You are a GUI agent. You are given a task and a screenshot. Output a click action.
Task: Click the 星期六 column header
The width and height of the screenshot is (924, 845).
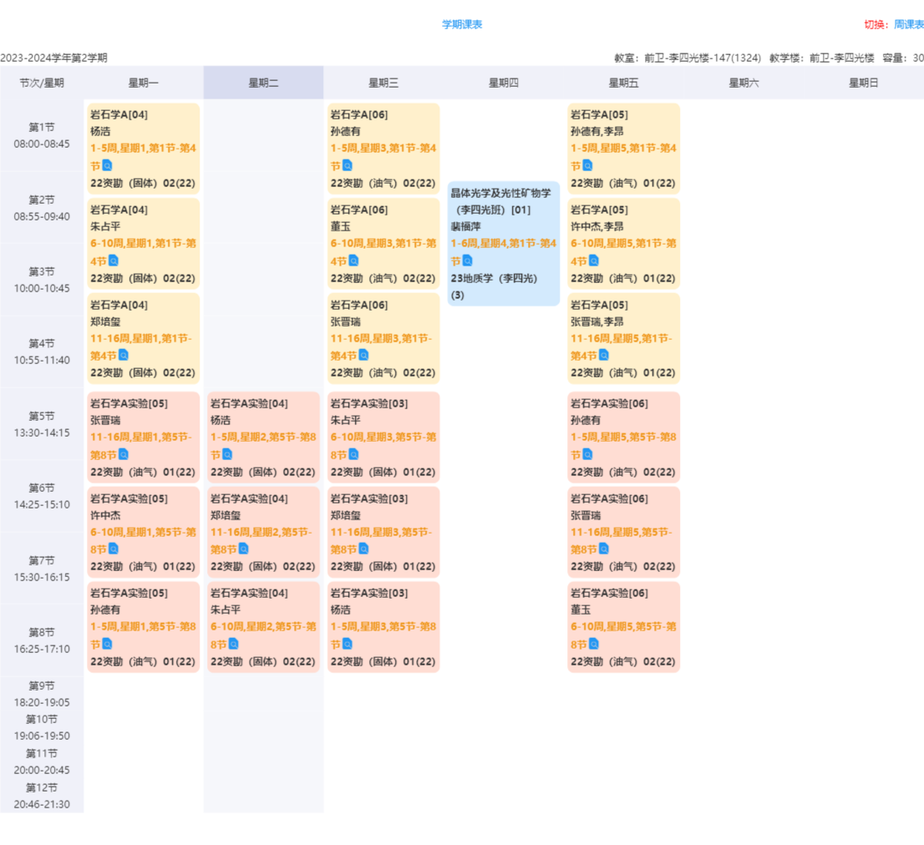[x=744, y=83]
